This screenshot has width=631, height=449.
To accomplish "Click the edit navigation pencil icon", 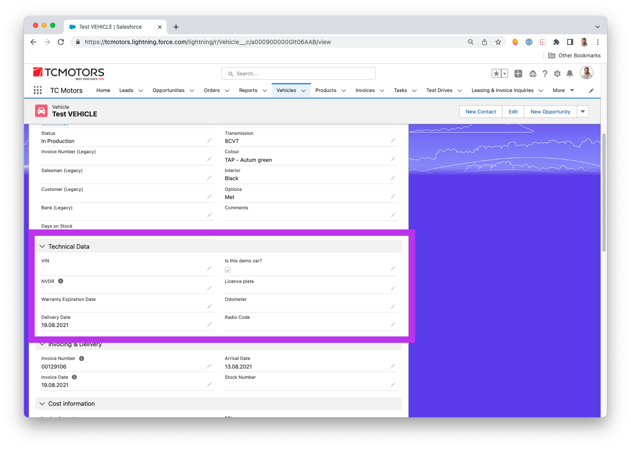I will 591,91.
